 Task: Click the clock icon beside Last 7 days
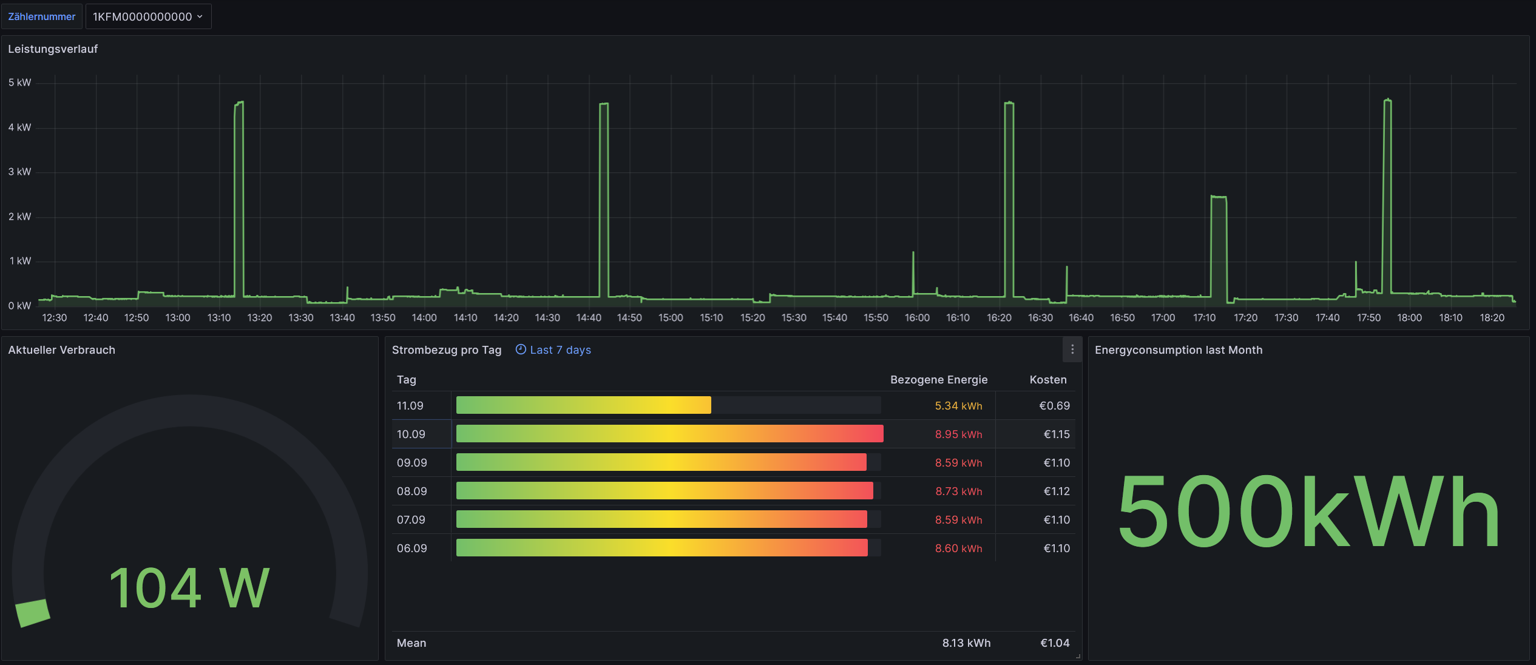[x=520, y=349]
